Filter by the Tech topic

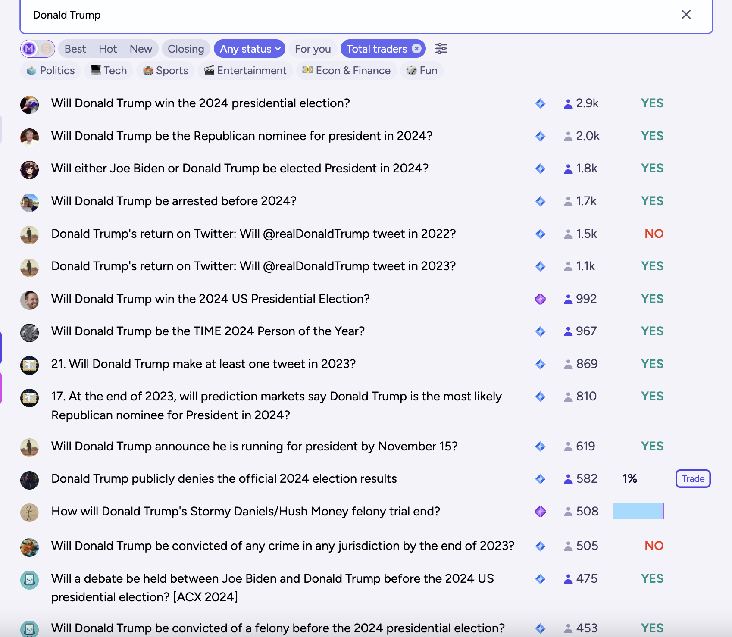(x=109, y=71)
